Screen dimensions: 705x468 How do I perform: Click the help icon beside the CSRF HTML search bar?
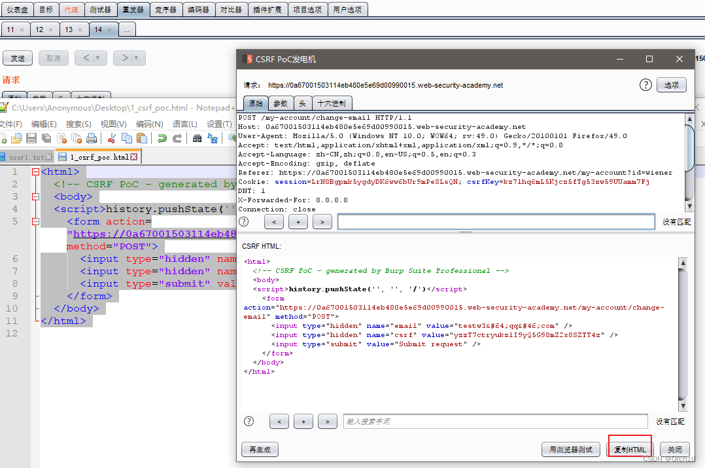coord(249,422)
